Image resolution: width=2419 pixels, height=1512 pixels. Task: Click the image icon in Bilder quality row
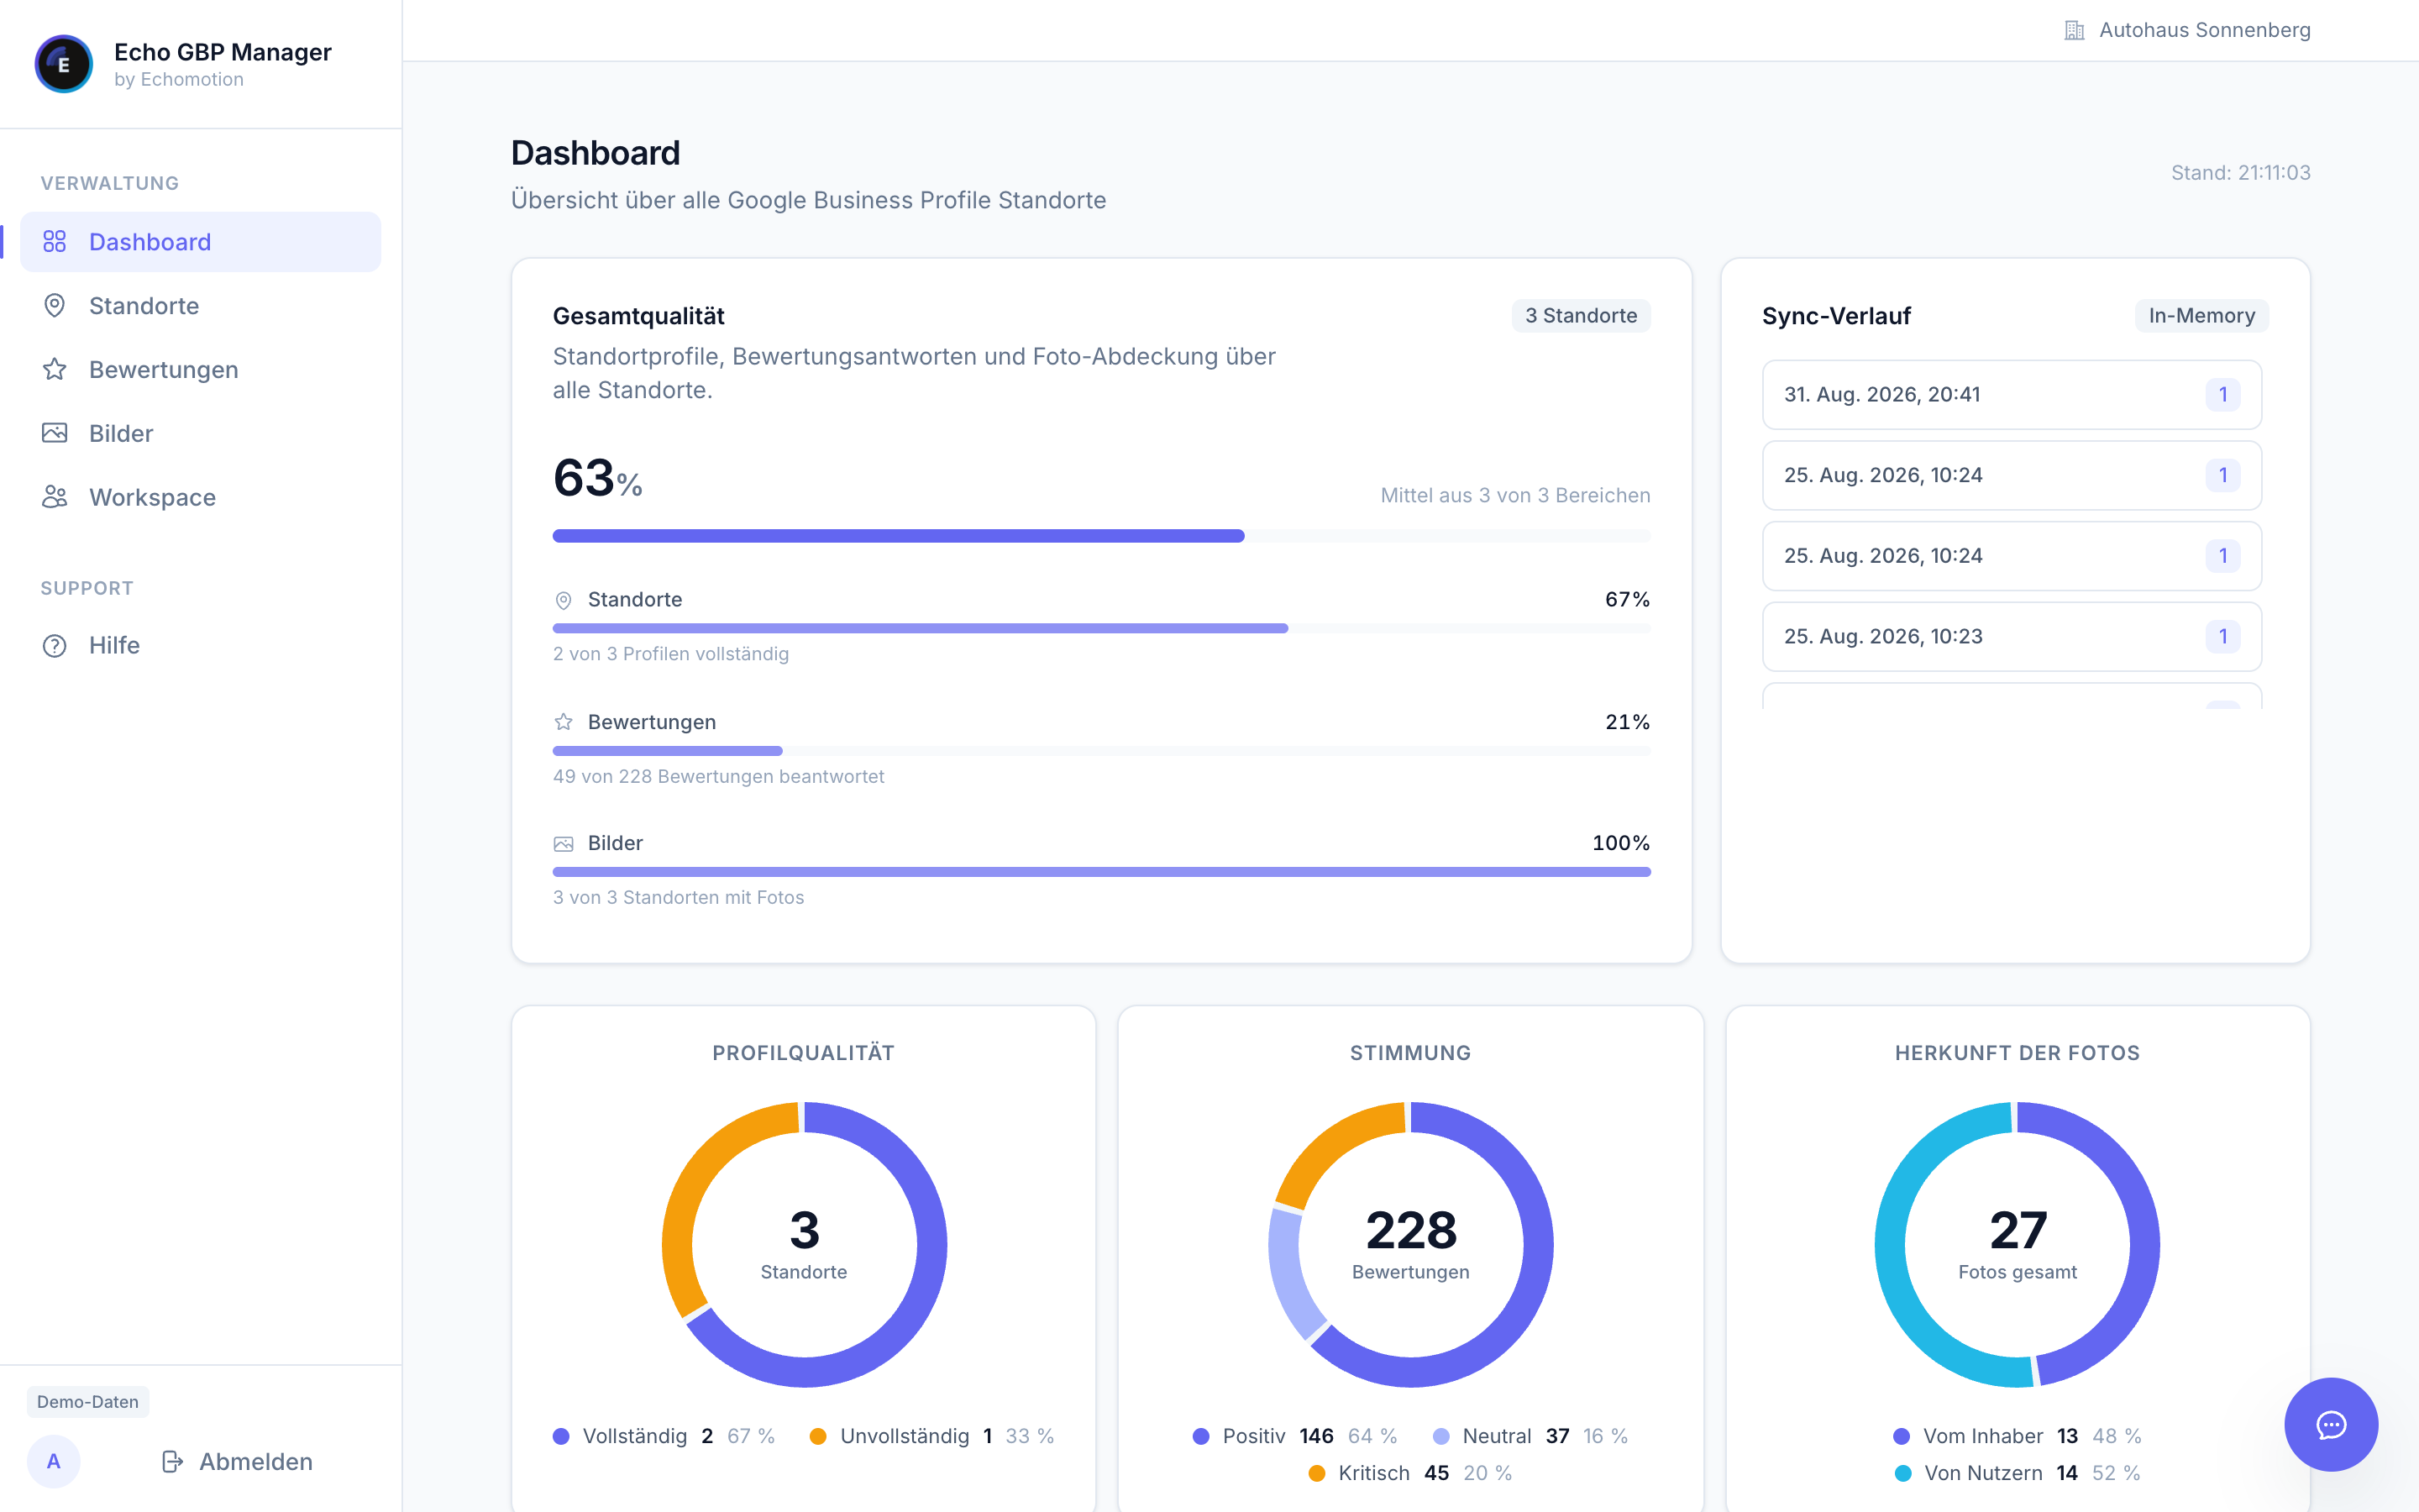(x=564, y=844)
